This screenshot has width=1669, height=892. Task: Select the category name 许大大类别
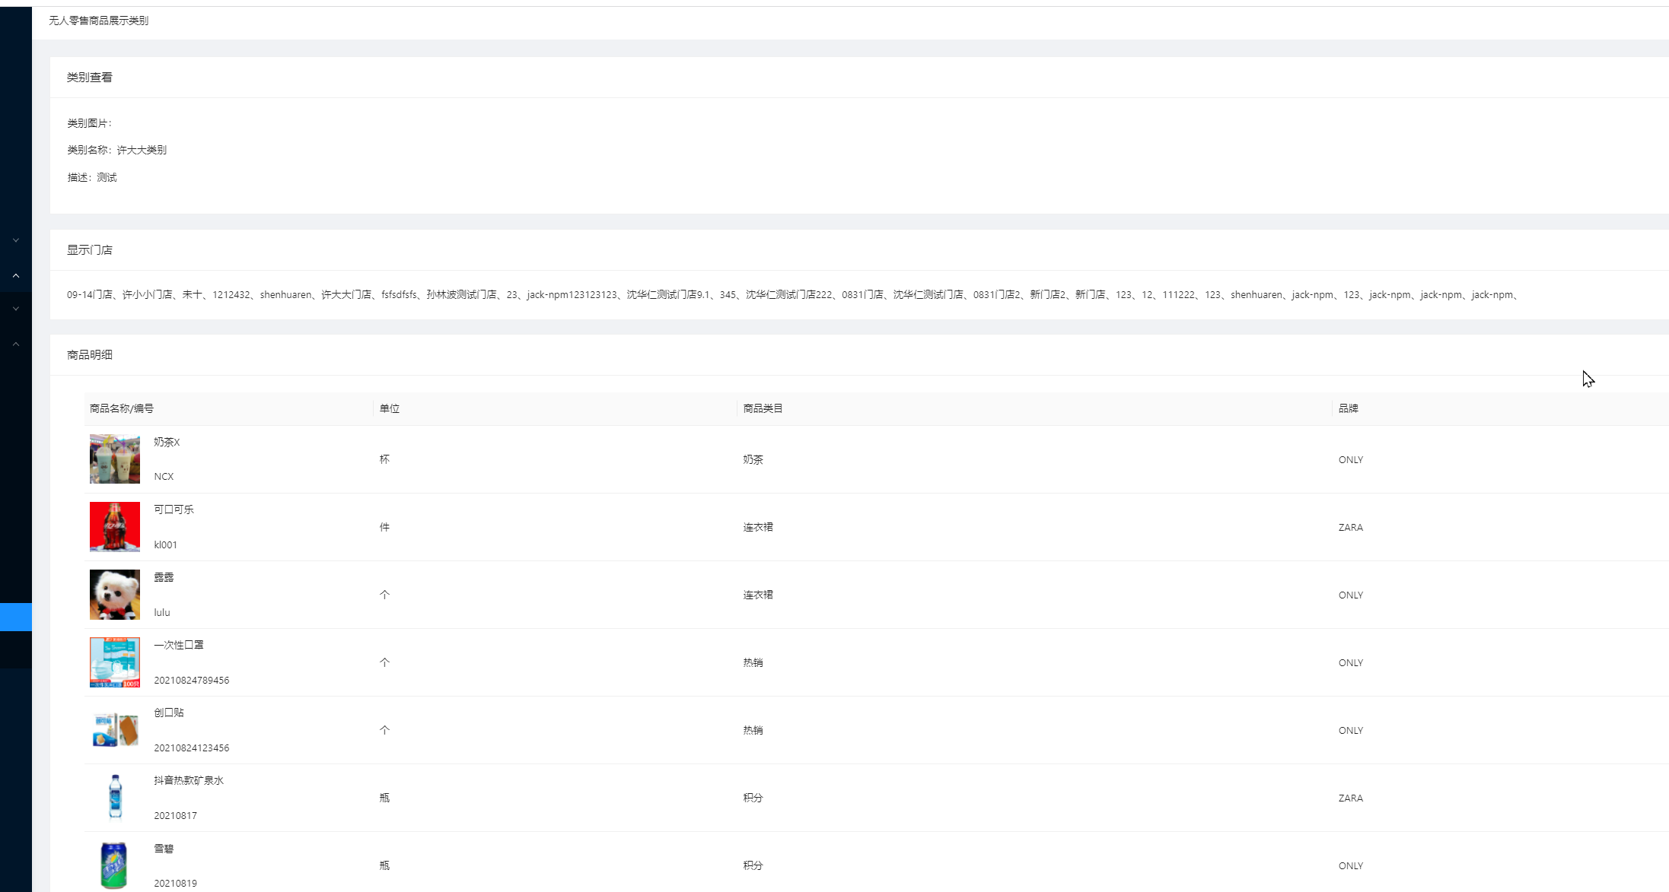pyautogui.click(x=142, y=150)
